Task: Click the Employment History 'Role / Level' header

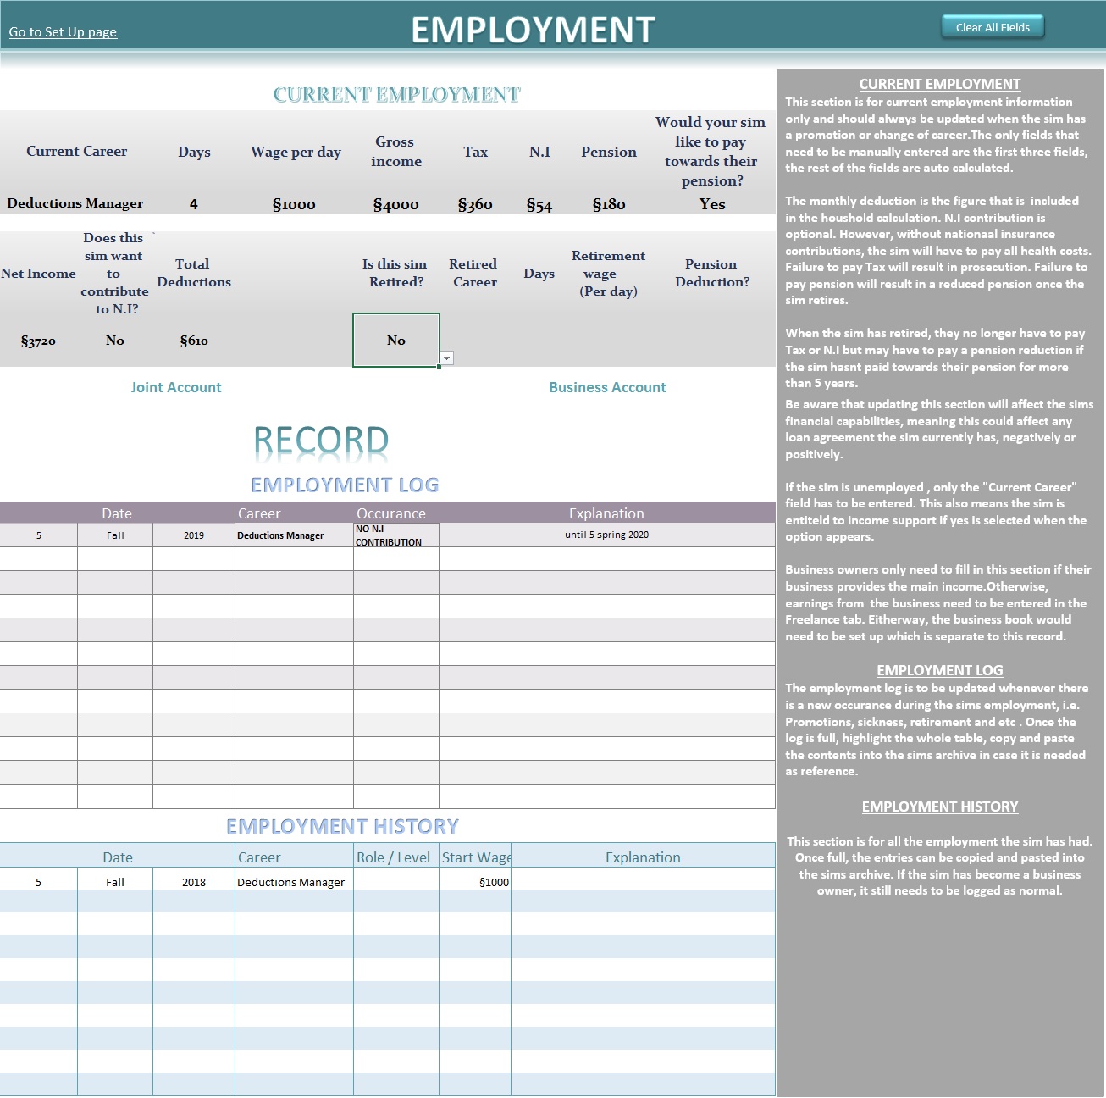Action: 394,857
